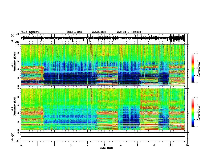Click the time axis tick label "10"
Screen dimensions: 211x163
[187, 145]
